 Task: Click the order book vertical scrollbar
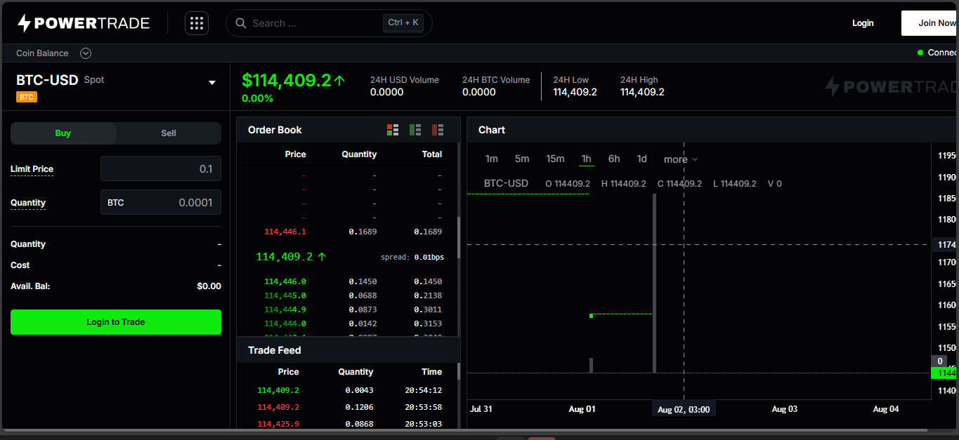pyautogui.click(x=459, y=237)
